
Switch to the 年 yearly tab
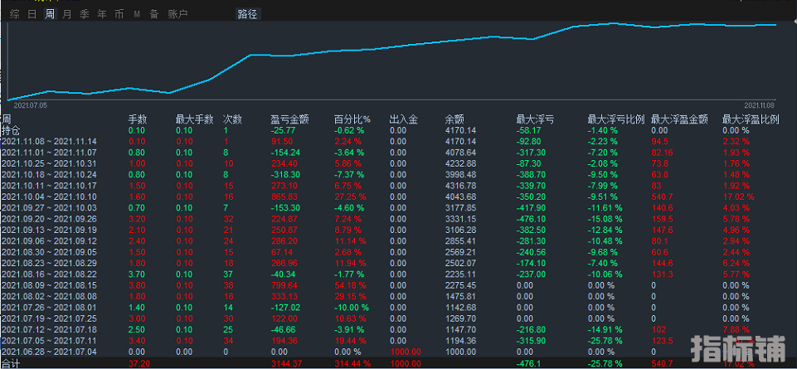coord(102,14)
